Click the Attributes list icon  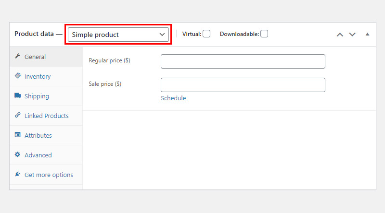pyautogui.click(x=17, y=135)
